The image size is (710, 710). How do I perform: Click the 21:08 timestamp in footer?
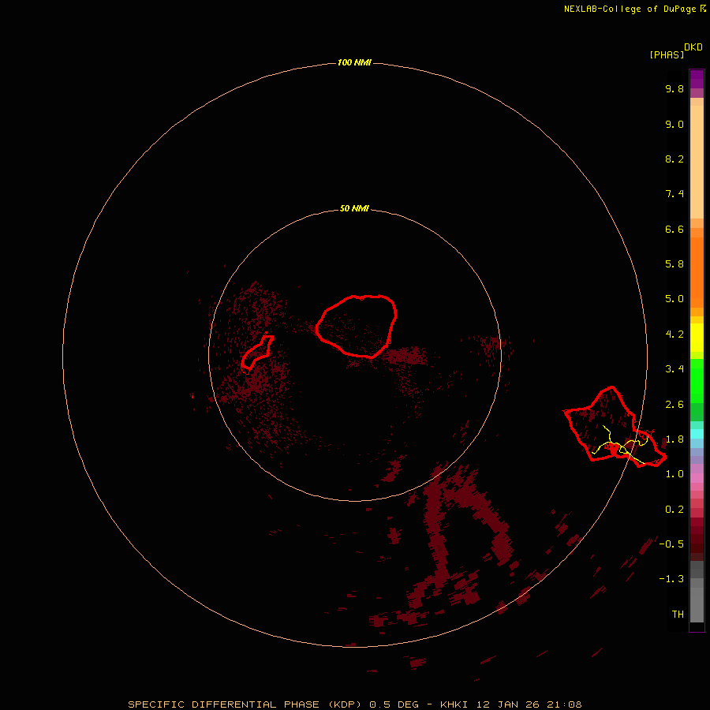(564, 704)
